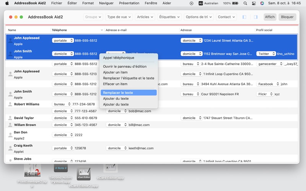Image resolution: width=306 pixels, height=191 pixels.
Task: Click the Bloquer button
Action: pos(287,17)
